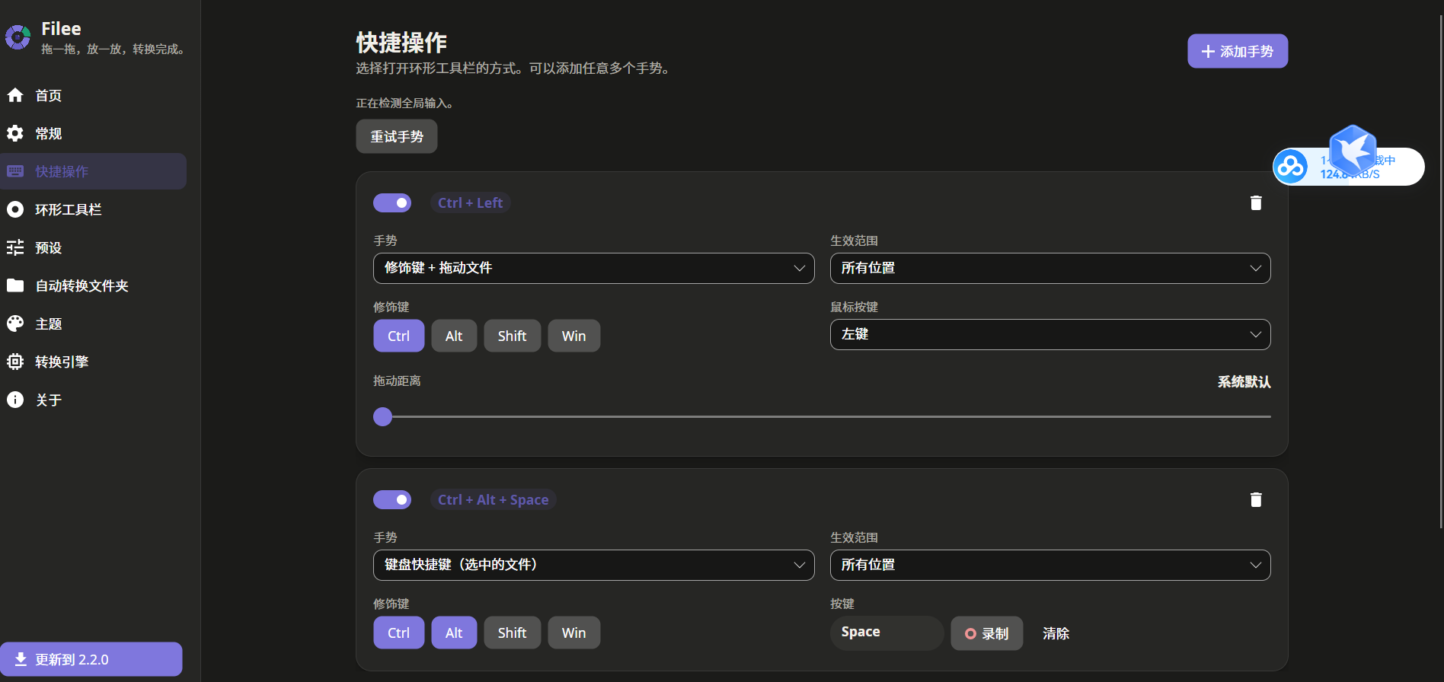Open the 键盘快捷键（选中的文件）dropdown
Viewport: 1444px width, 682px height.
pos(593,565)
